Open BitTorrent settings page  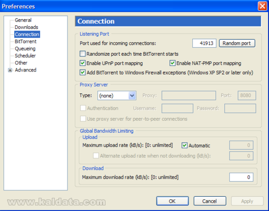pos(25,42)
